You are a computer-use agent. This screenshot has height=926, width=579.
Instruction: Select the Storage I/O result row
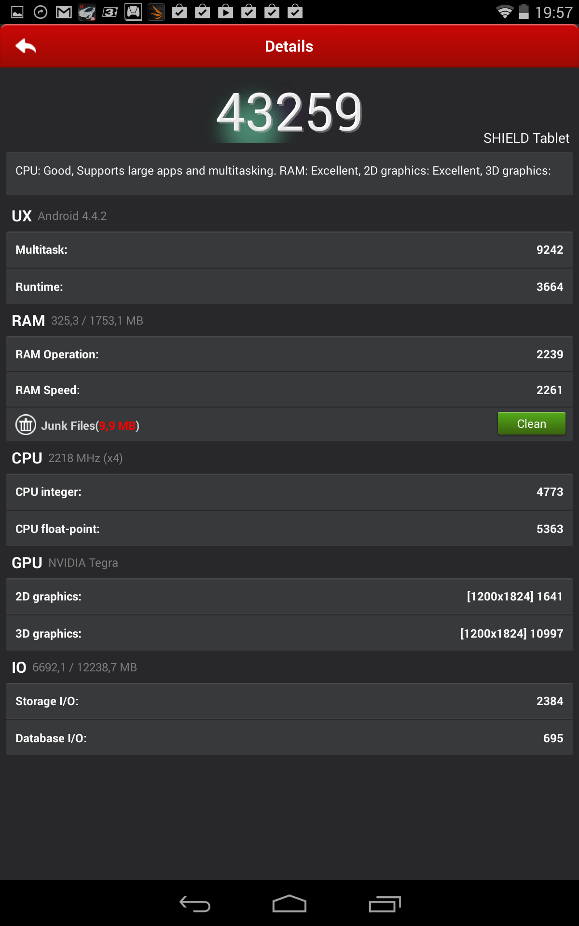[289, 701]
